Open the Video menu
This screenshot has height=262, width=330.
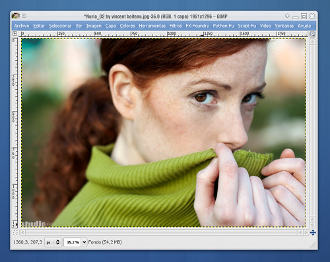(265, 26)
